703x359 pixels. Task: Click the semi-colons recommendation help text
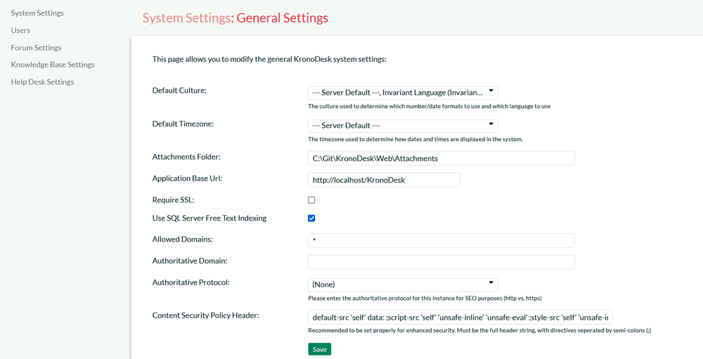point(479,331)
